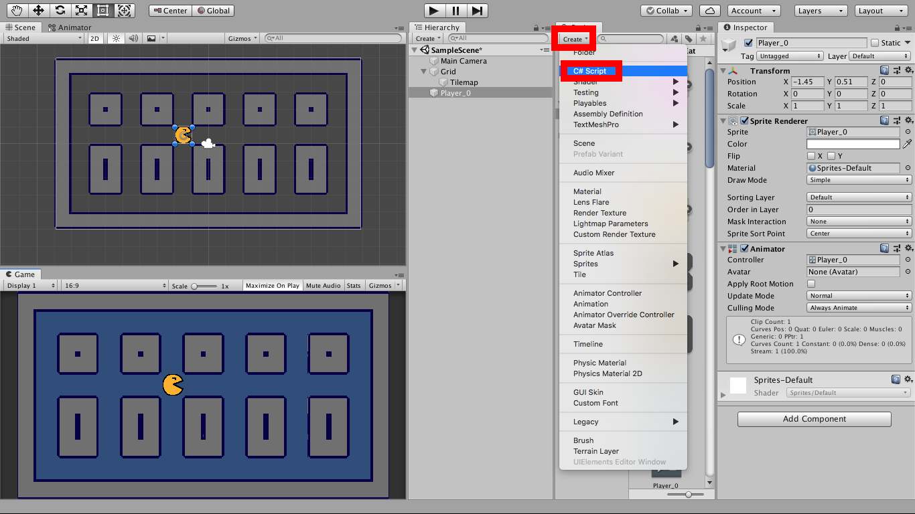Viewport: 915px width, 514px height.
Task: Open Animator Controller object picker
Action: (908, 260)
